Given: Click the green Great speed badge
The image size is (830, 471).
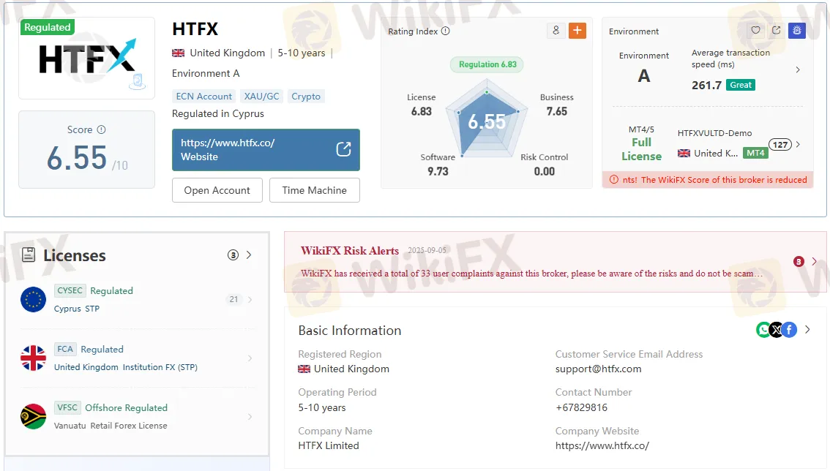Looking at the screenshot, I should click(x=741, y=85).
